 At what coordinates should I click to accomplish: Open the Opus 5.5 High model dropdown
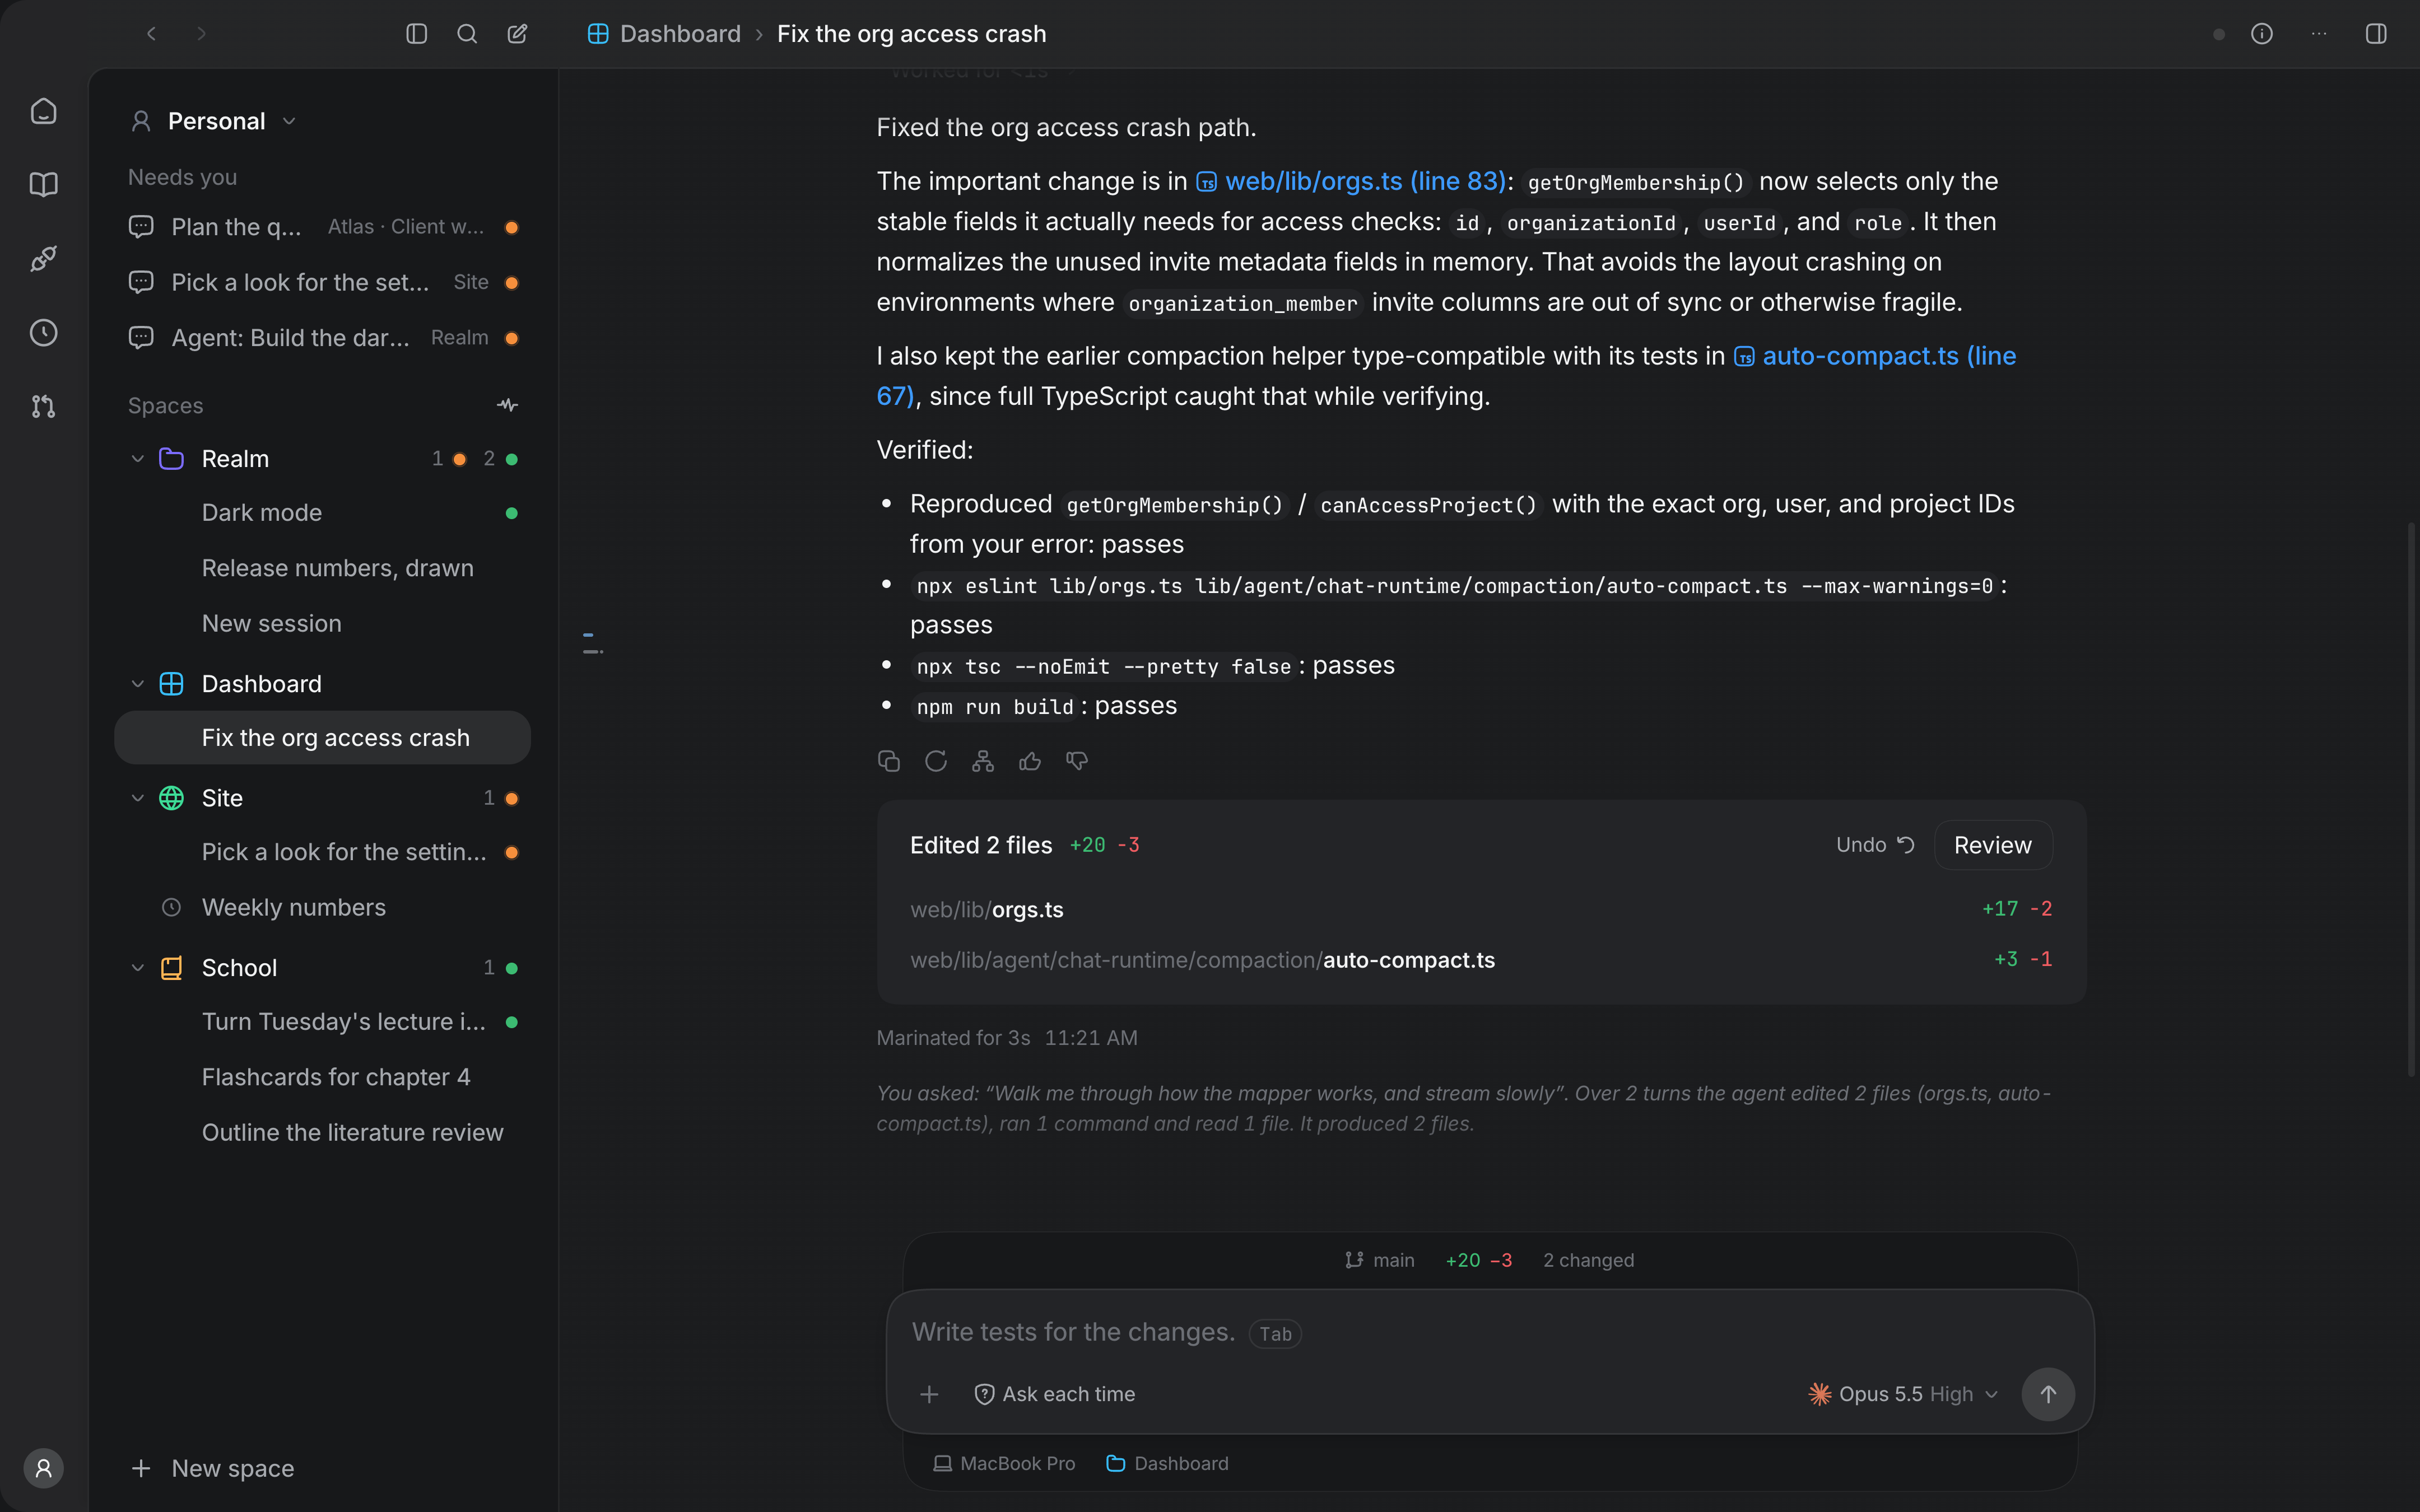(x=1903, y=1394)
